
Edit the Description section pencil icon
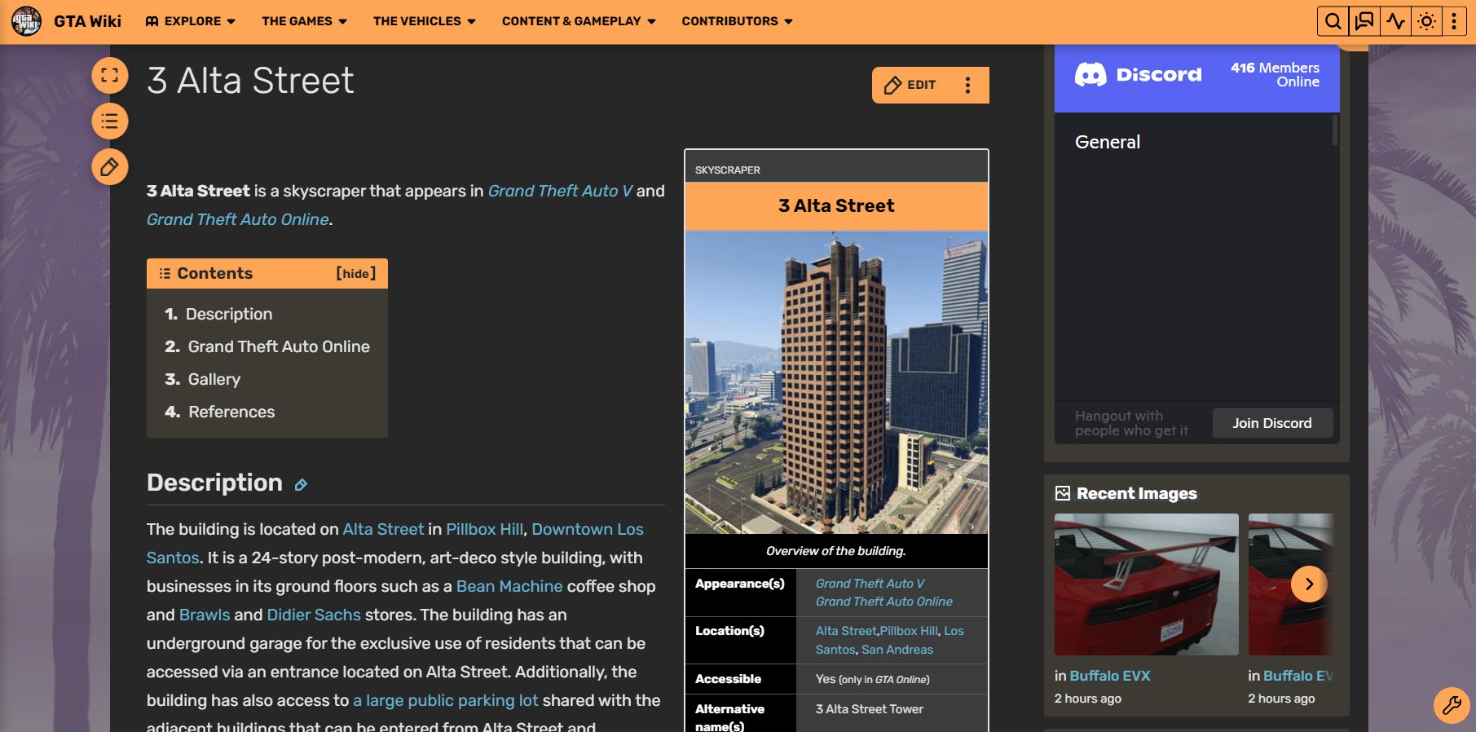click(301, 484)
